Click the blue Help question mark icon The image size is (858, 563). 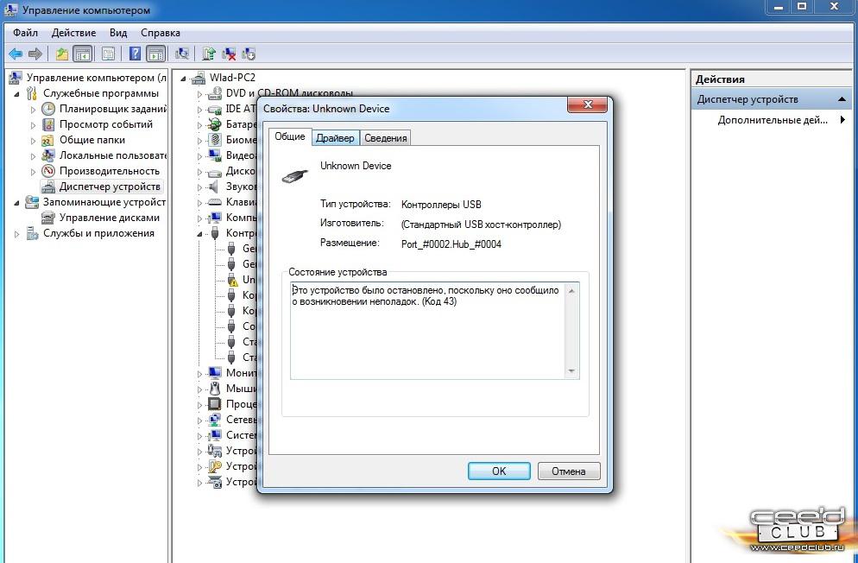point(135,54)
